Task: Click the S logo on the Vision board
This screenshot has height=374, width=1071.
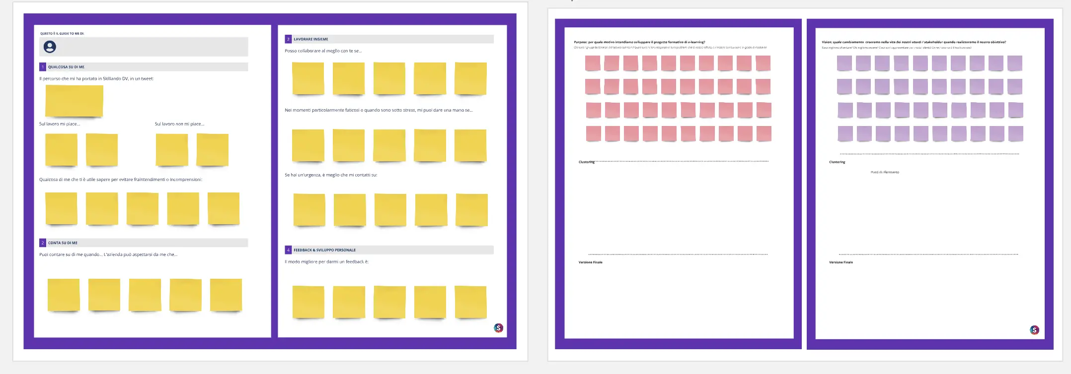Action: pyautogui.click(x=1034, y=330)
